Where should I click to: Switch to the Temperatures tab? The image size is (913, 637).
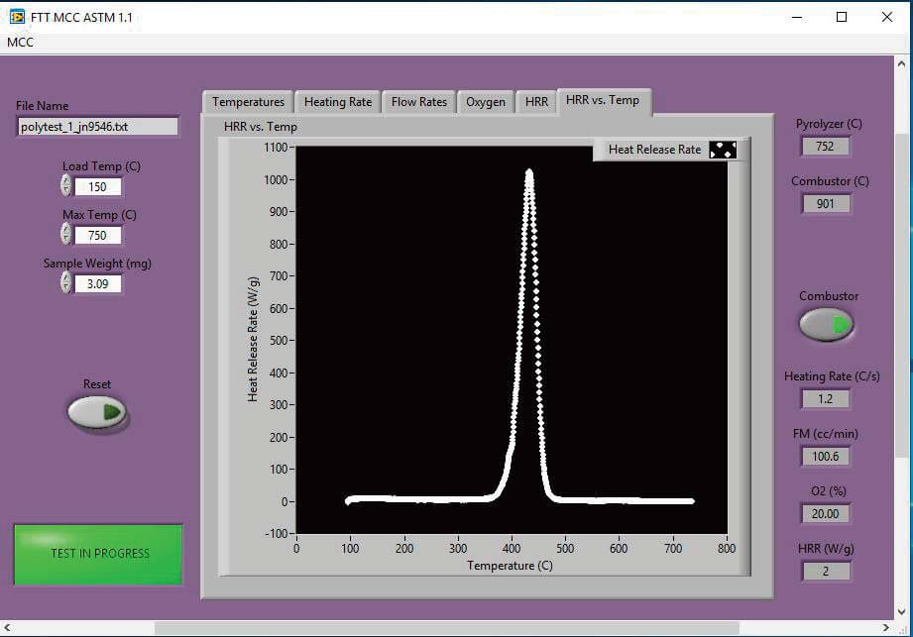[x=248, y=102]
